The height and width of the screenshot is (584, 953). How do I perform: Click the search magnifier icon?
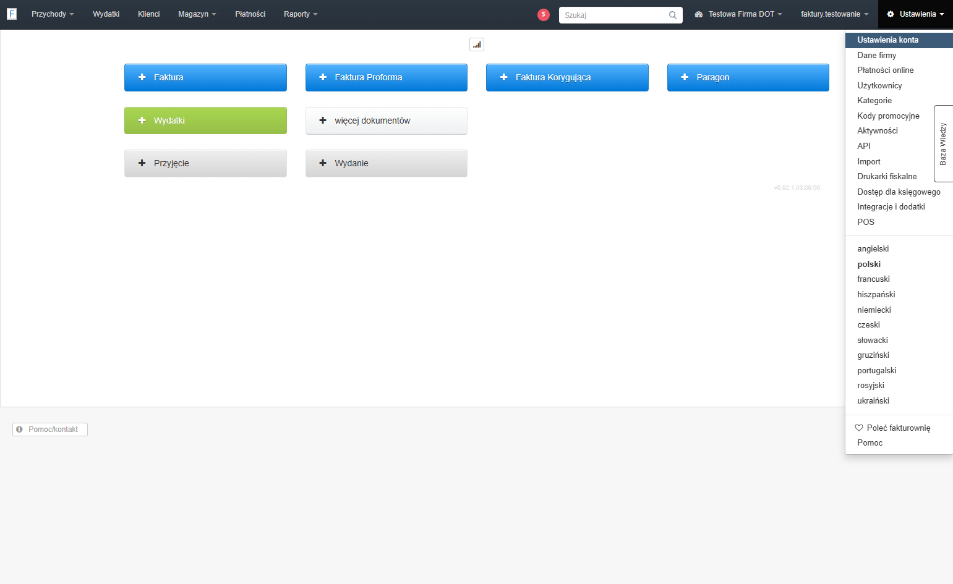coord(673,15)
